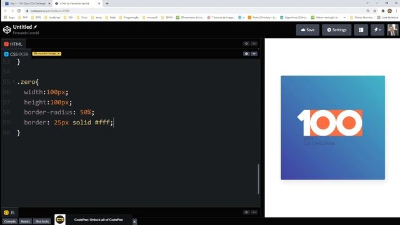Click the PRO badge icon
Viewport: 400px width, 225px height.
click(x=60, y=219)
